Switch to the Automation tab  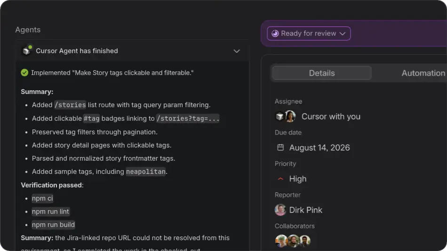(423, 73)
